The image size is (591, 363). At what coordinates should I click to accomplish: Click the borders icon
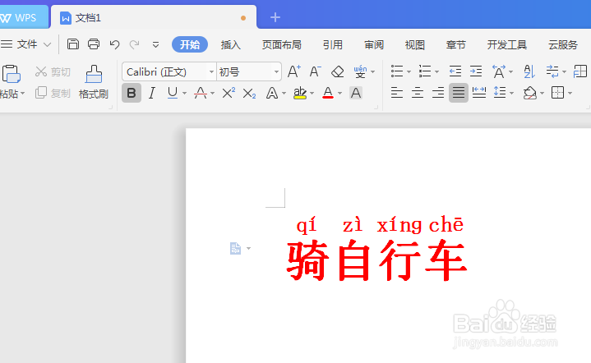(557, 93)
